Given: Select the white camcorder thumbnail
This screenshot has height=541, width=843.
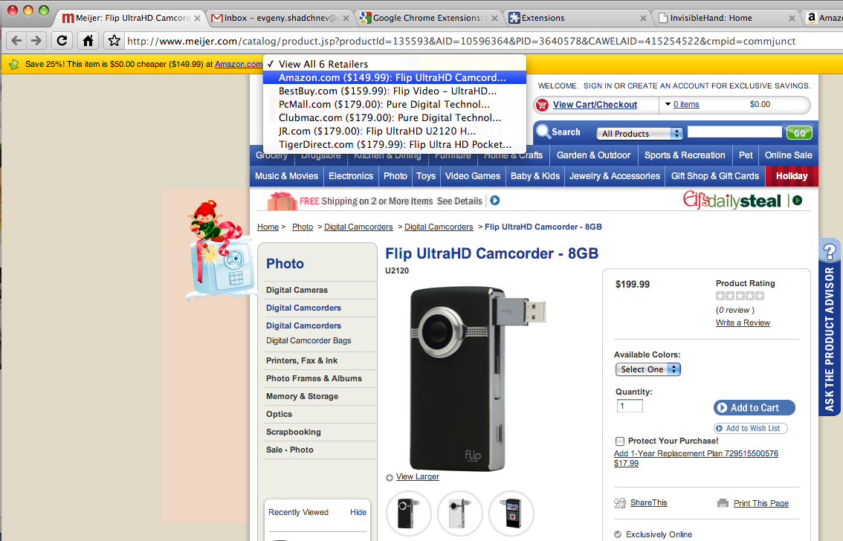Looking at the screenshot, I should 459,513.
